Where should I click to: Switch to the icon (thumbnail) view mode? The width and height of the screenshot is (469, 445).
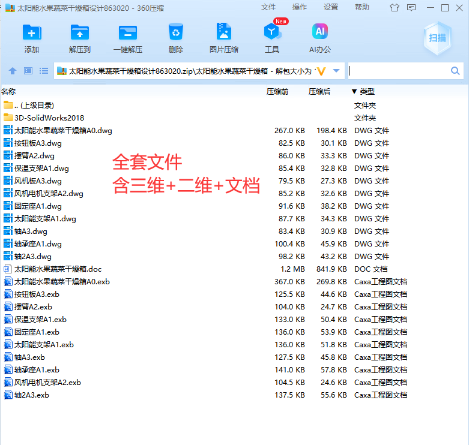[28, 71]
